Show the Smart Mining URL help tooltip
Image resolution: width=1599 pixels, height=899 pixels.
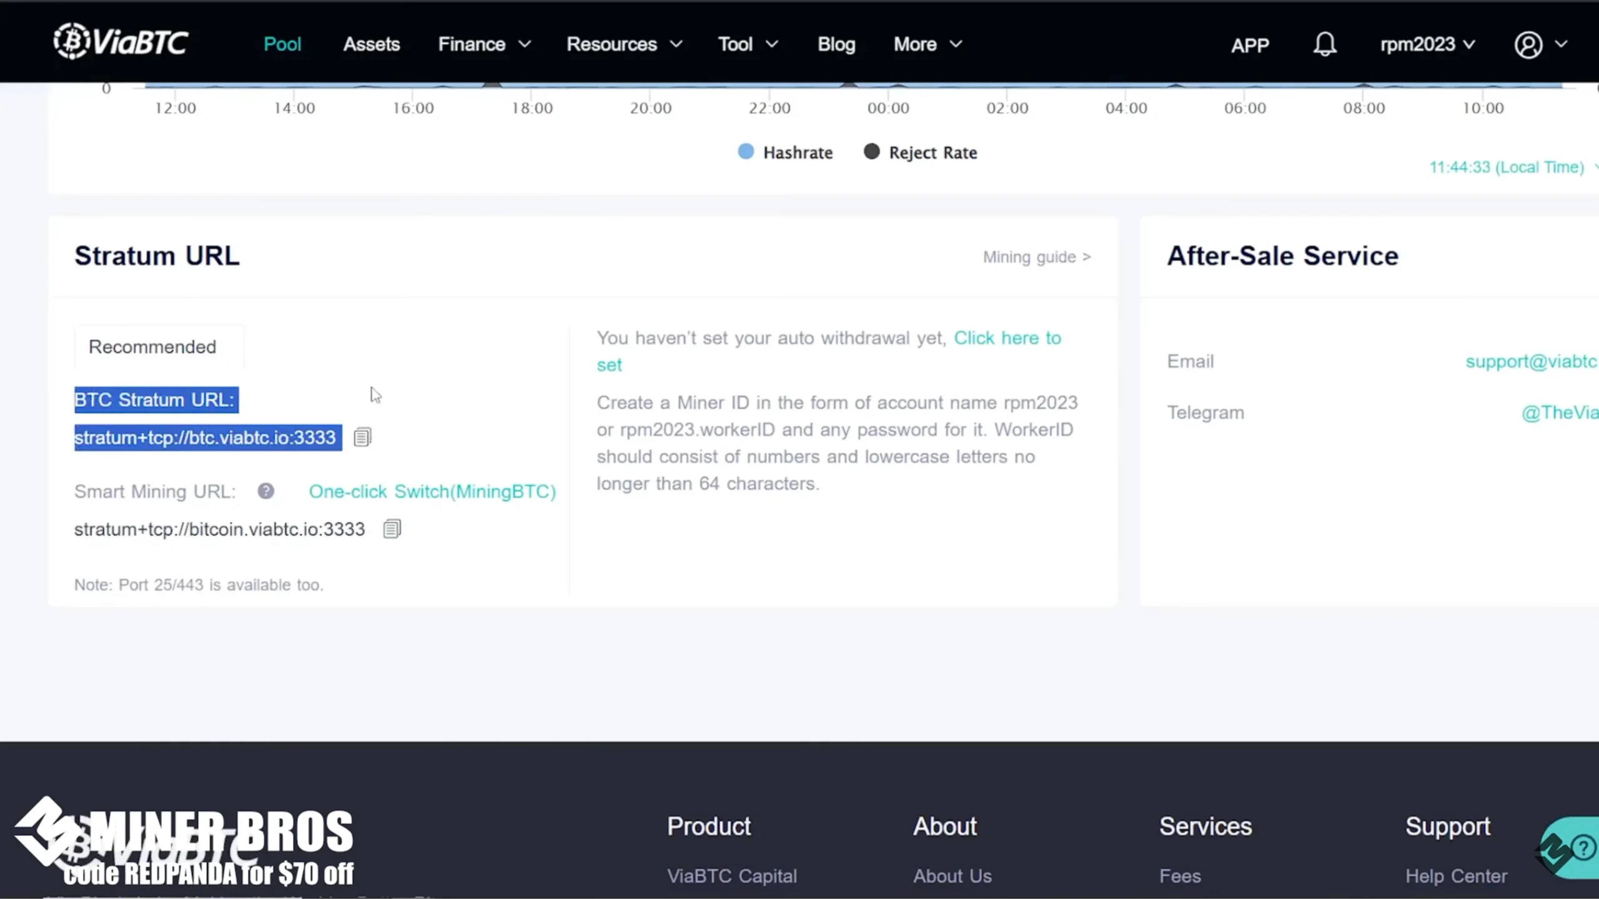(x=266, y=491)
